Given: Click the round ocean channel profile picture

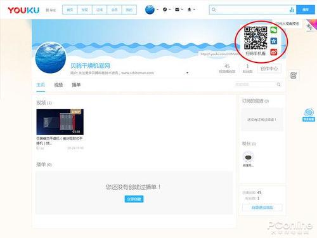Looking at the screenshot, I should pos(51,58).
